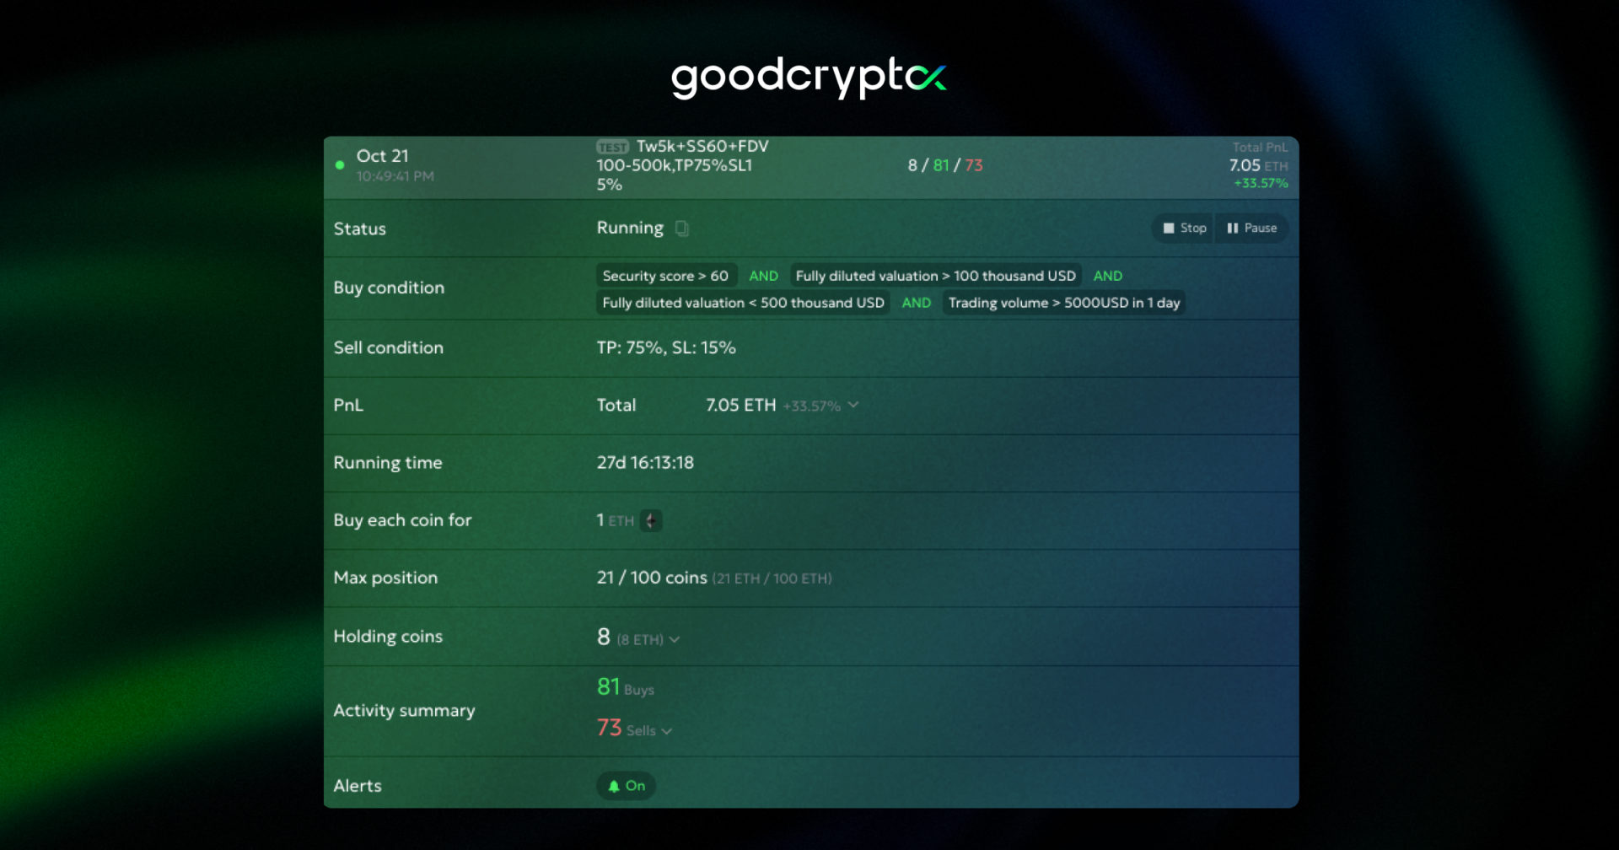Select the Trading volume > 5000USD condition
The width and height of the screenshot is (1619, 850).
click(x=1063, y=303)
